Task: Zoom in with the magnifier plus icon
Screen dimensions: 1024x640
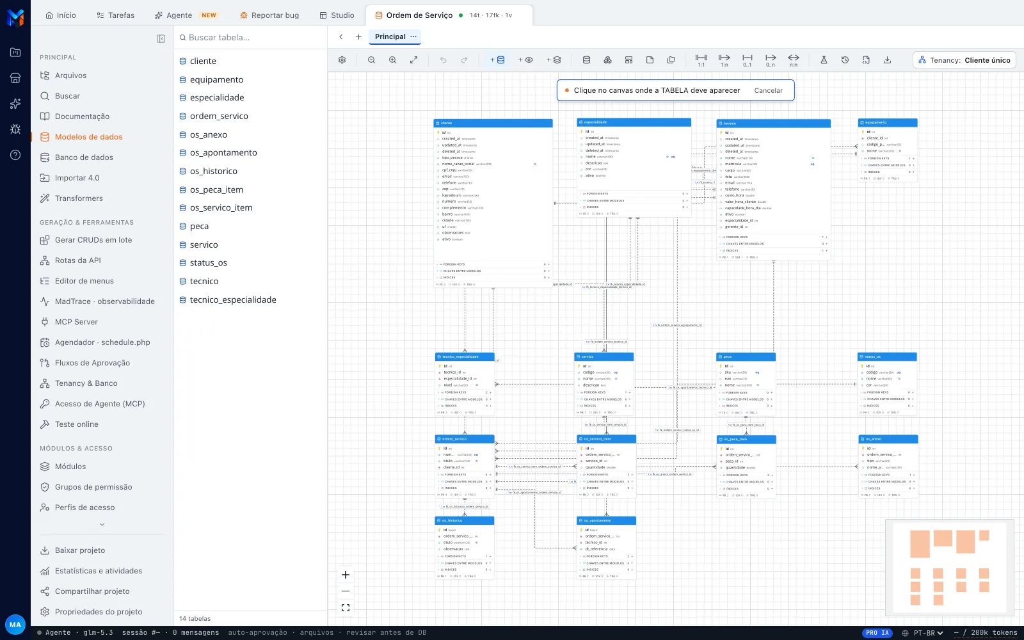Action: [x=393, y=60]
